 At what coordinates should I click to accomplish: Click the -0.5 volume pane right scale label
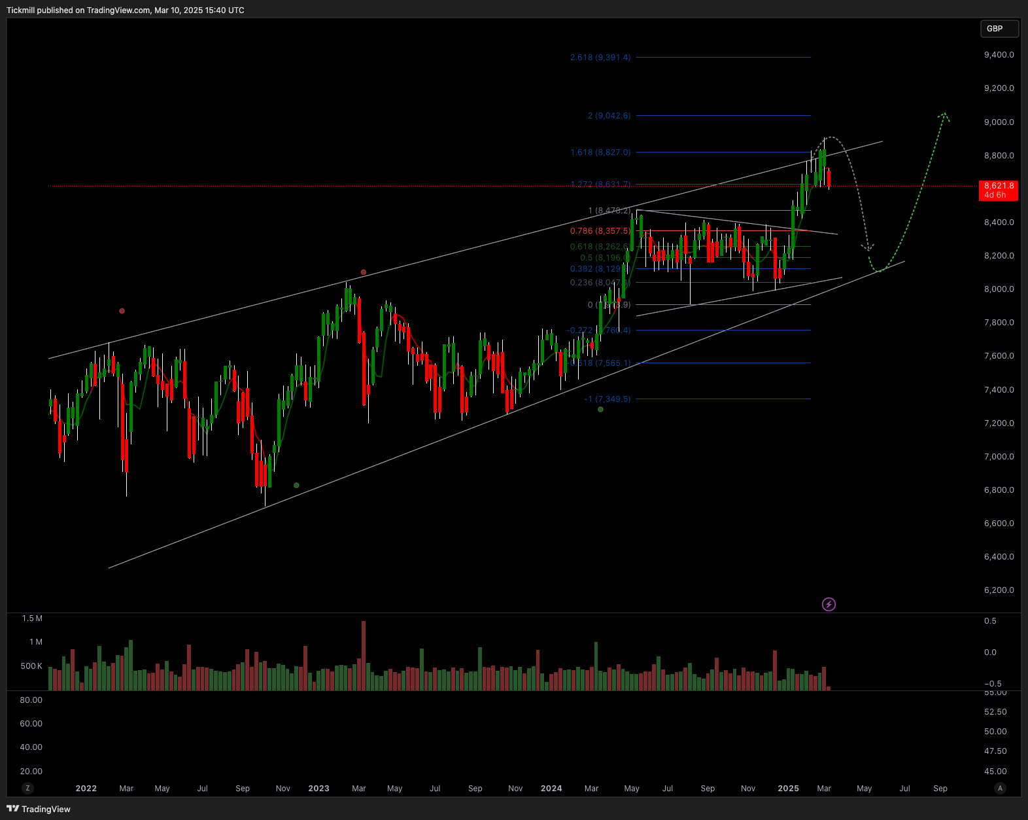pos(992,684)
